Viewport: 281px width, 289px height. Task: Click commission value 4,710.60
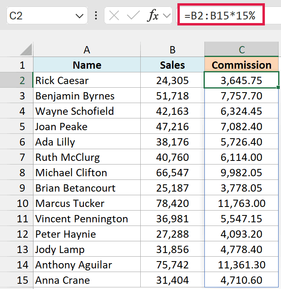coord(241,280)
